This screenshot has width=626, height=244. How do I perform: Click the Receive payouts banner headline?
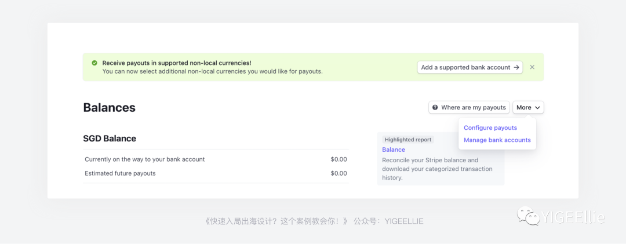pyautogui.click(x=177, y=63)
